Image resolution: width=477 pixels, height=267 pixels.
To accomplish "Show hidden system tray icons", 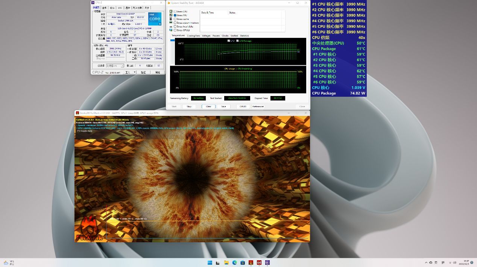I will coord(426,262).
